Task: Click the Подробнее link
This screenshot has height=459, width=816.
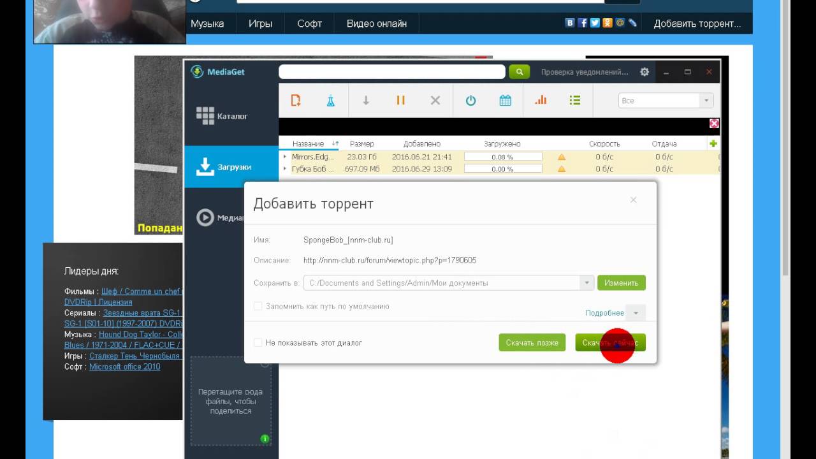Action: [604, 313]
